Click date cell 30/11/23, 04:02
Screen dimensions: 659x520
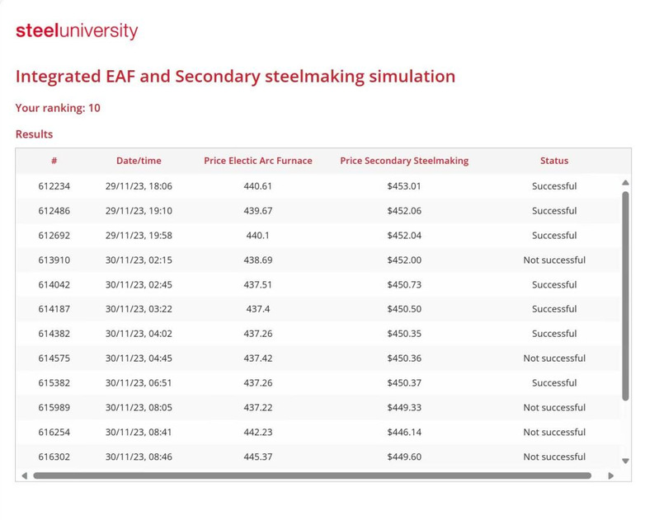tap(139, 334)
